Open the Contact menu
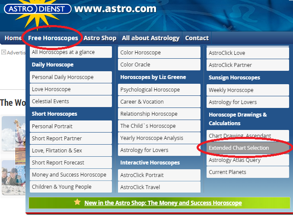293x215 pixels. (197, 38)
